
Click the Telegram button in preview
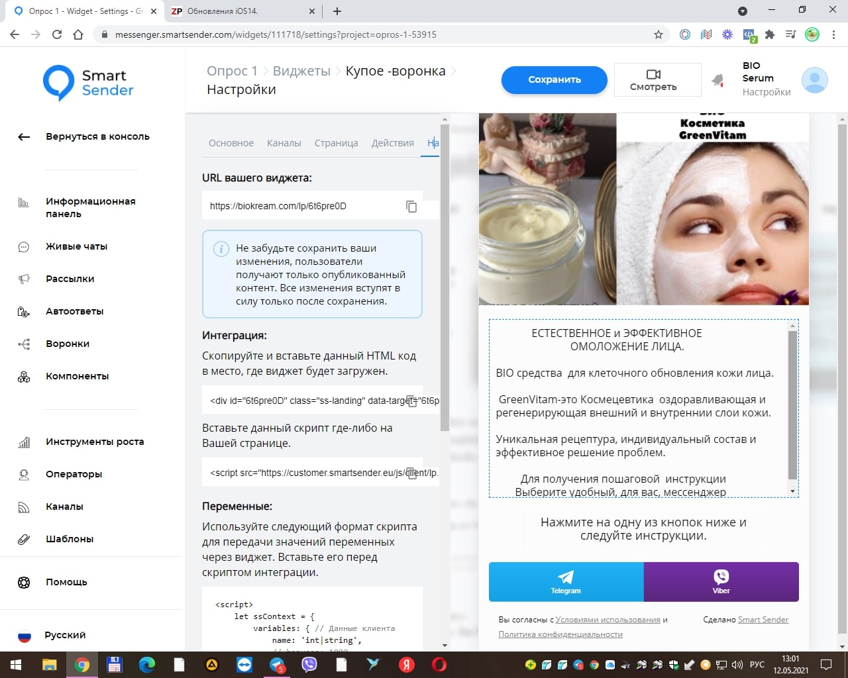pos(566,582)
